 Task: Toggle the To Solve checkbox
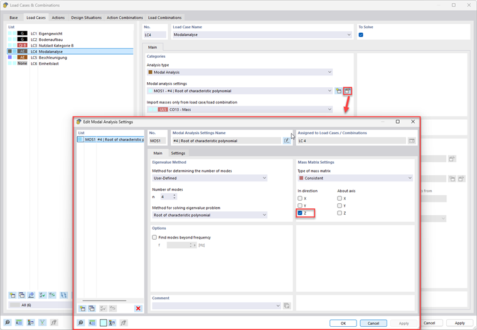361,35
